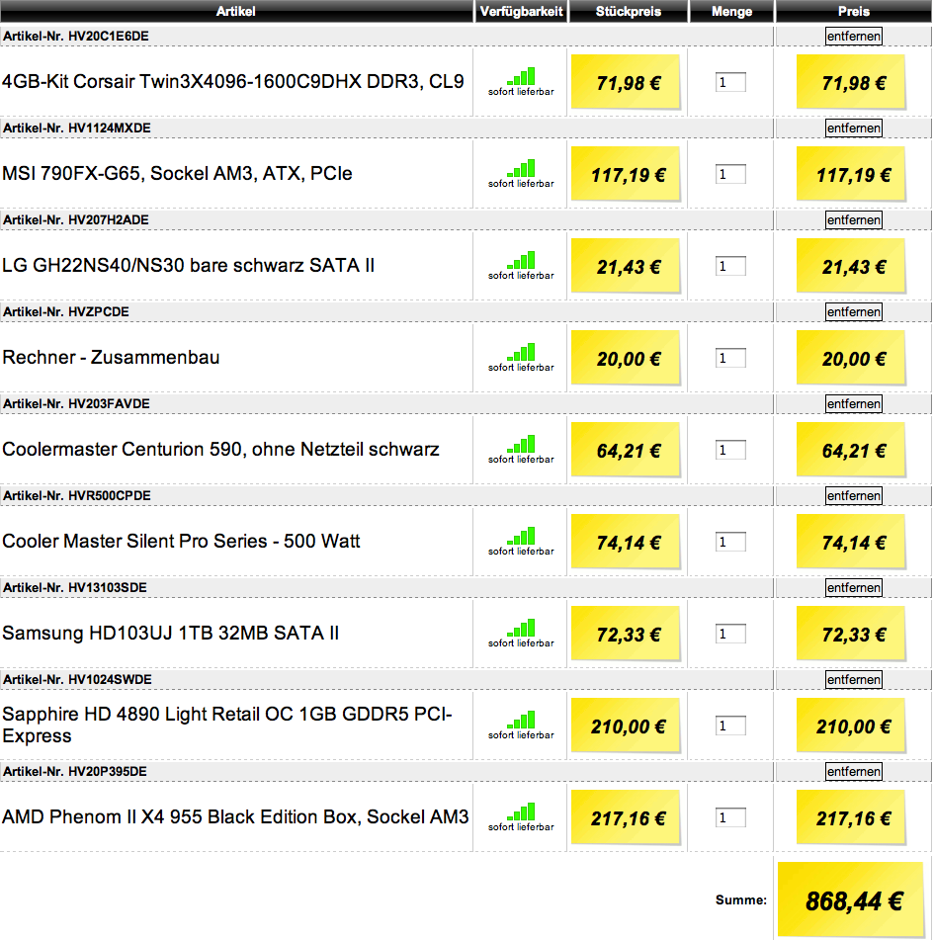Click availability bars icon for Sapphire HD 4890 row

[521, 720]
